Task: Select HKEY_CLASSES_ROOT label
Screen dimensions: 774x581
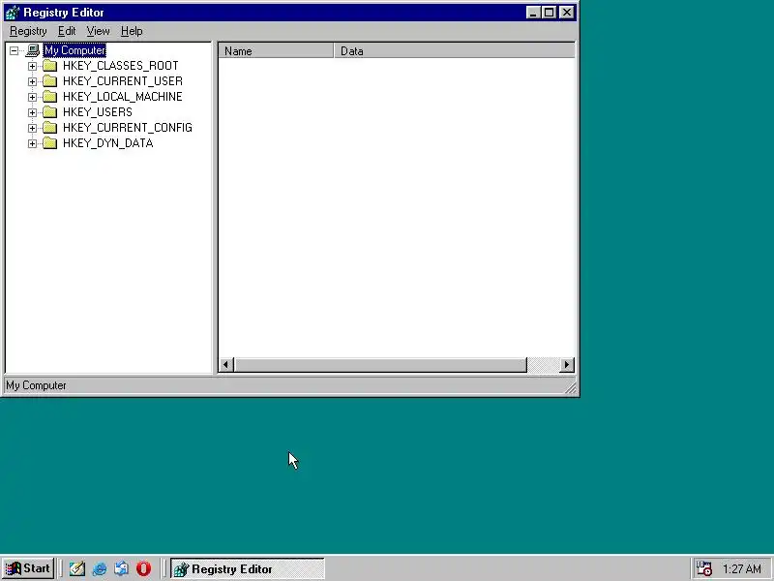Action: point(120,66)
